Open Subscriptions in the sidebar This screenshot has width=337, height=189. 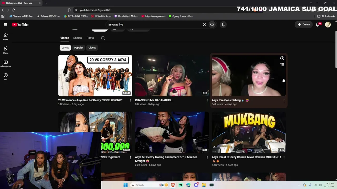point(6,64)
